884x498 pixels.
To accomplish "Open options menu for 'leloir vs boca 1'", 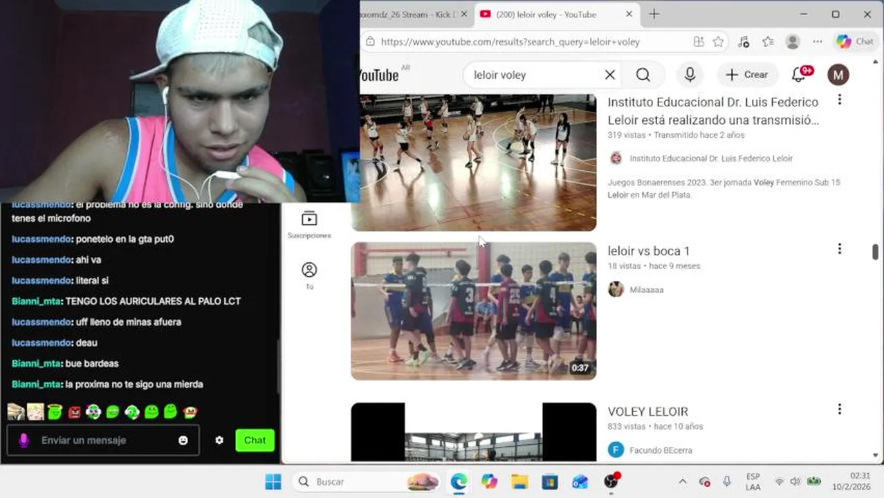I will click(x=839, y=248).
